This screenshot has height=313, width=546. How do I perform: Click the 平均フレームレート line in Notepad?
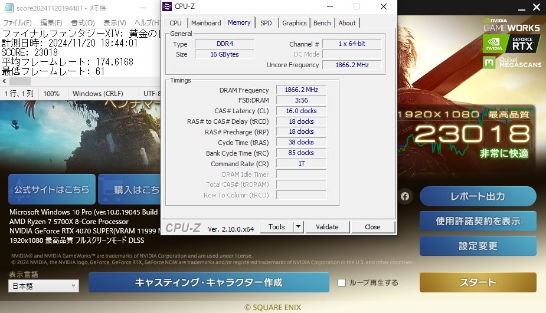[x=67, y=62]
